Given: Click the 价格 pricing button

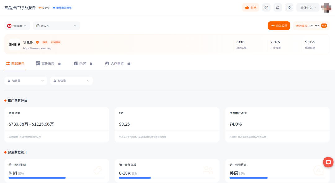Looking at the screenshot, I should [251, 7].
